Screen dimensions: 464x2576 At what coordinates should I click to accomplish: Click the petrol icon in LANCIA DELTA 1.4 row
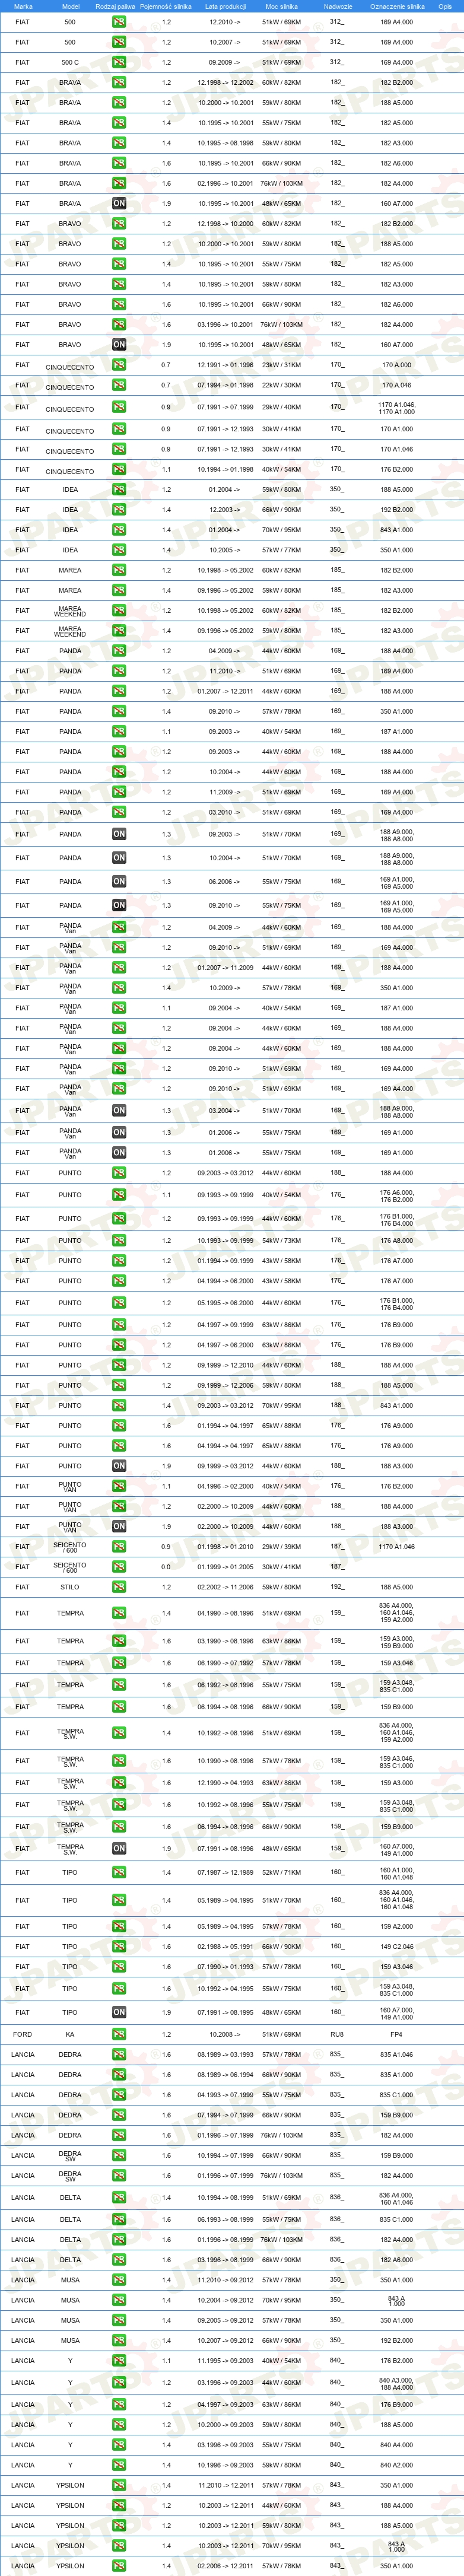[x=119, y=2198]
